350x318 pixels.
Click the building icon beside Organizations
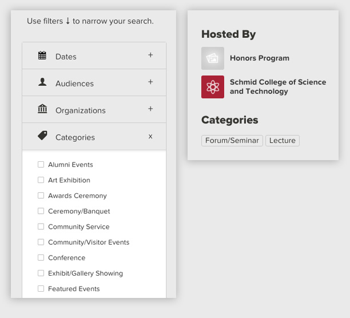42,109
